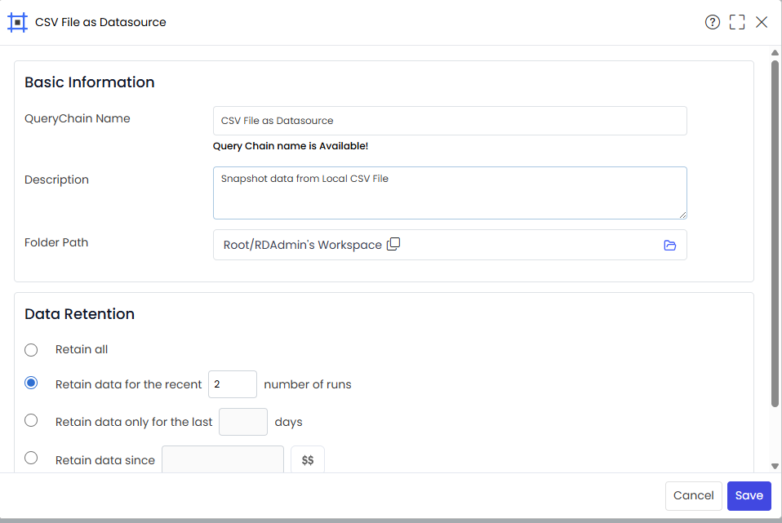
Task: Click the QueryChain Name input field
Action: coord(450,121)
